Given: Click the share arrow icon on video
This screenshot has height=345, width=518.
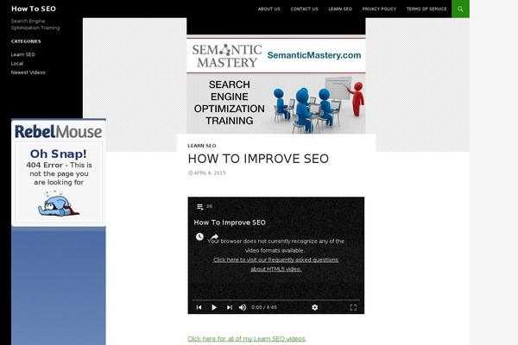Looking at the screenshot, I should [x=214, y=236].
